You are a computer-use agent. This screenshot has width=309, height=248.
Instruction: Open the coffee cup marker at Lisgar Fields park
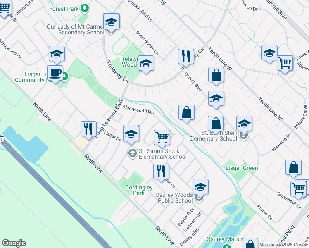click(x=55, y=74)
